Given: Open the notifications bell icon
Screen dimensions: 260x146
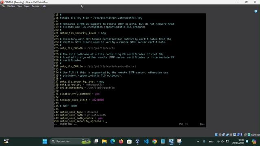Looking at the screenshot, I should (x=247, y=142).
